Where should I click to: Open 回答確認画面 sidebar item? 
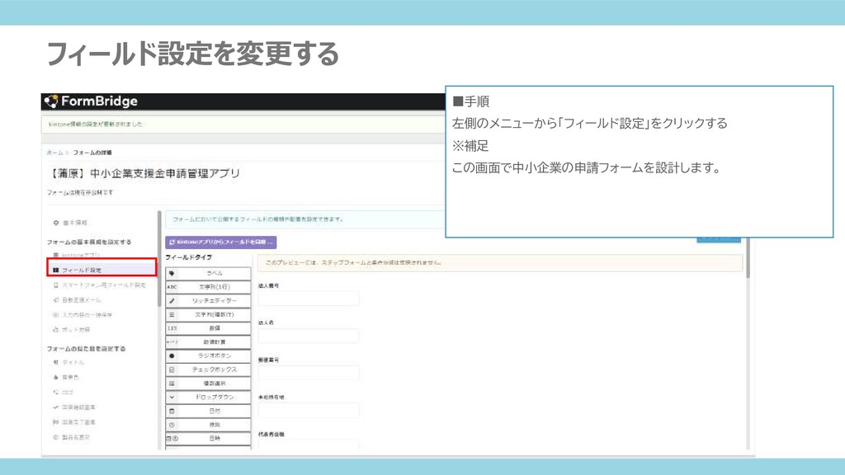click(74, 407)
